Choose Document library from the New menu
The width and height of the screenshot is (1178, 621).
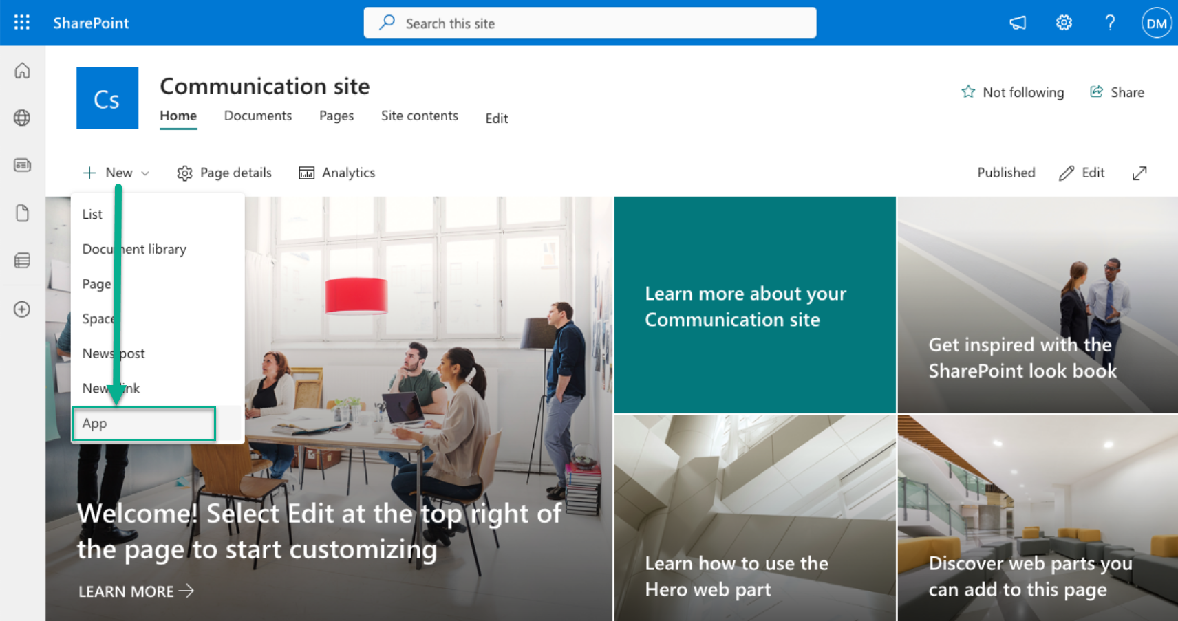[x=158, y=249]
